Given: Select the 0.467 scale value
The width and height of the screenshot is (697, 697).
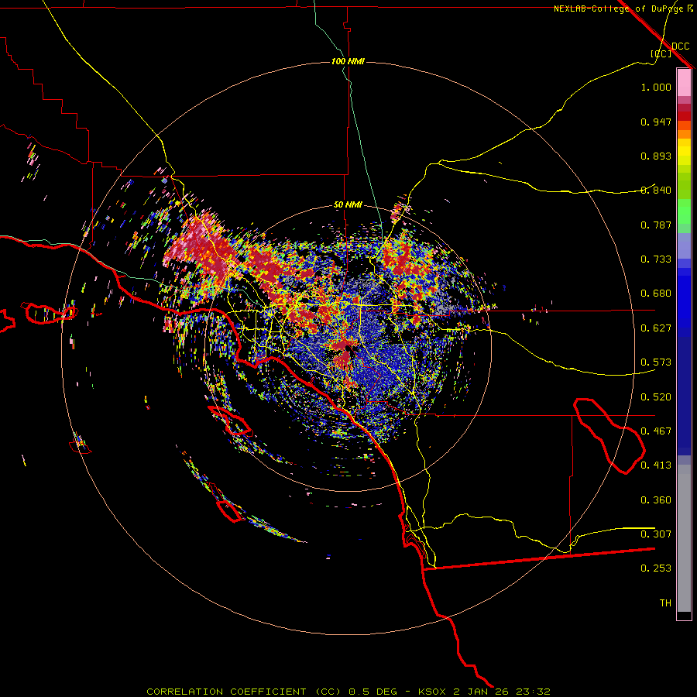Looking at the screenshot, I should [x=656, y=431].
